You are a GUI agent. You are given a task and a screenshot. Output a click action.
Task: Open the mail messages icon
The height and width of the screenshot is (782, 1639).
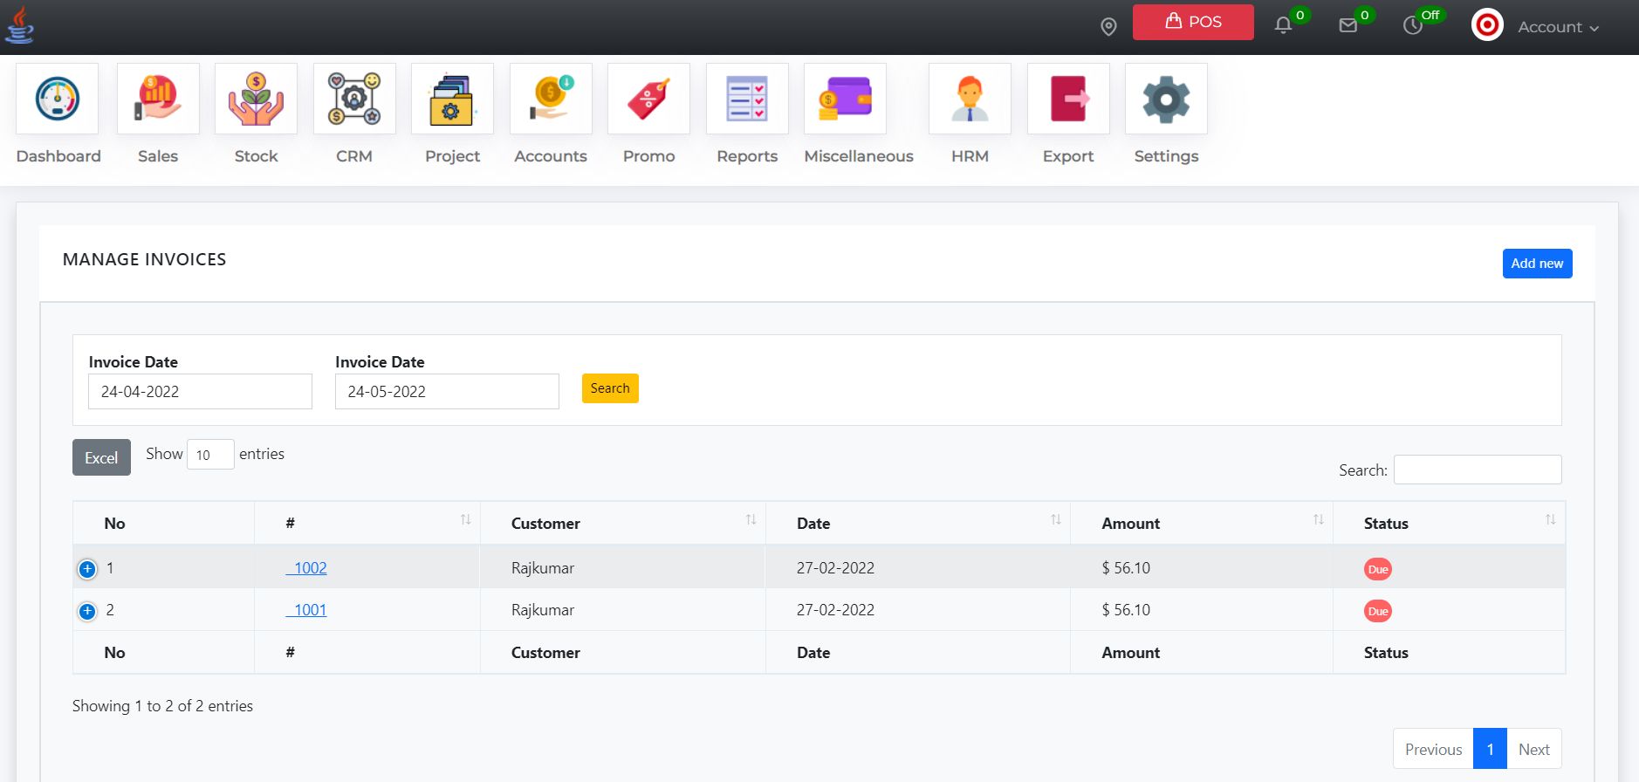[x=1348, y=25]
